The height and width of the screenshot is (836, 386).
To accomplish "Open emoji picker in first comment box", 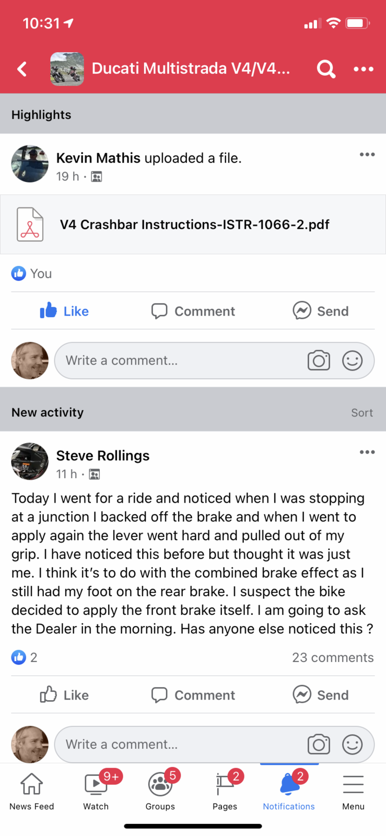I will [353, 361].
